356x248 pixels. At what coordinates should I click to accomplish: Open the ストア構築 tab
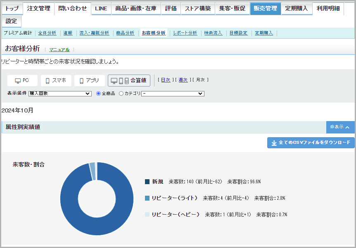coord(198,9)
